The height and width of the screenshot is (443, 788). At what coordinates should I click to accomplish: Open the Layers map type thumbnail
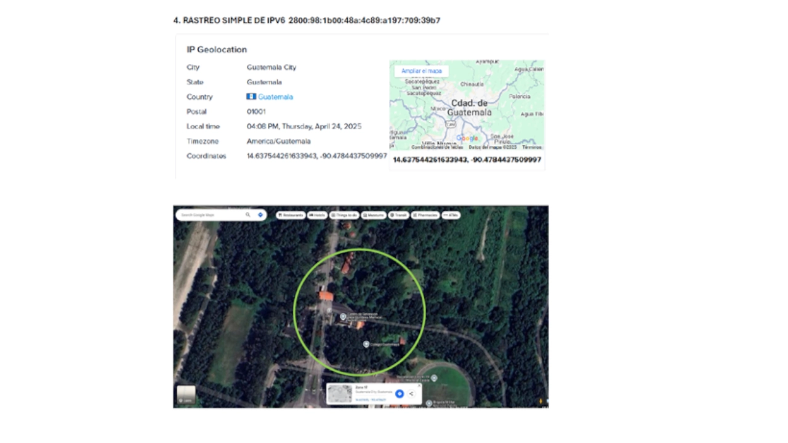click(x=186, y=394)
